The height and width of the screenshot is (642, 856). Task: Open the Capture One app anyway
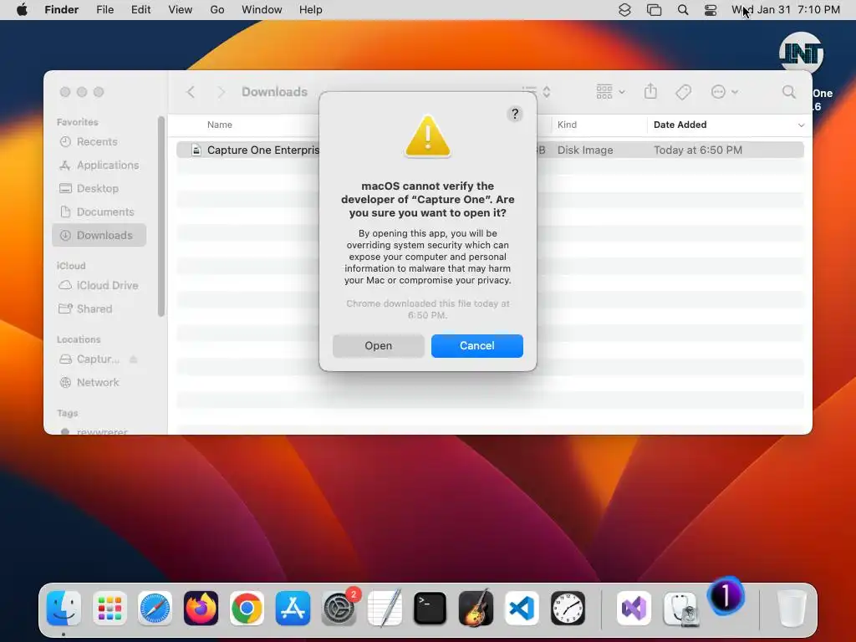379,345
